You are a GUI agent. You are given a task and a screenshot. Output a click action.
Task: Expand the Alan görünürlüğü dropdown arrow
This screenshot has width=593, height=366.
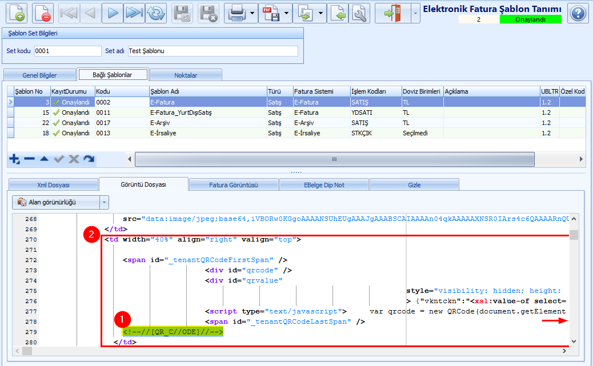(104, 202)
